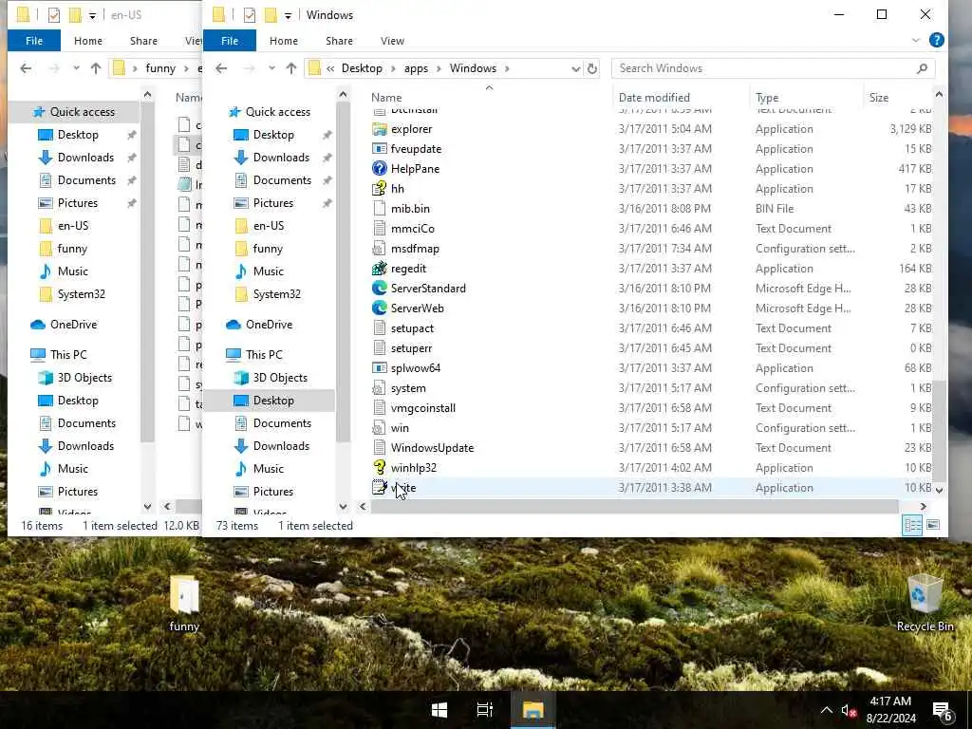Click the horizontal scrollbar in Windows file list
This screenshot has height=729, width=972.
[634, 507]
